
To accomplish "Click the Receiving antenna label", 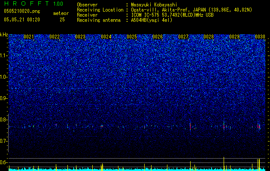I will (99, 20).
